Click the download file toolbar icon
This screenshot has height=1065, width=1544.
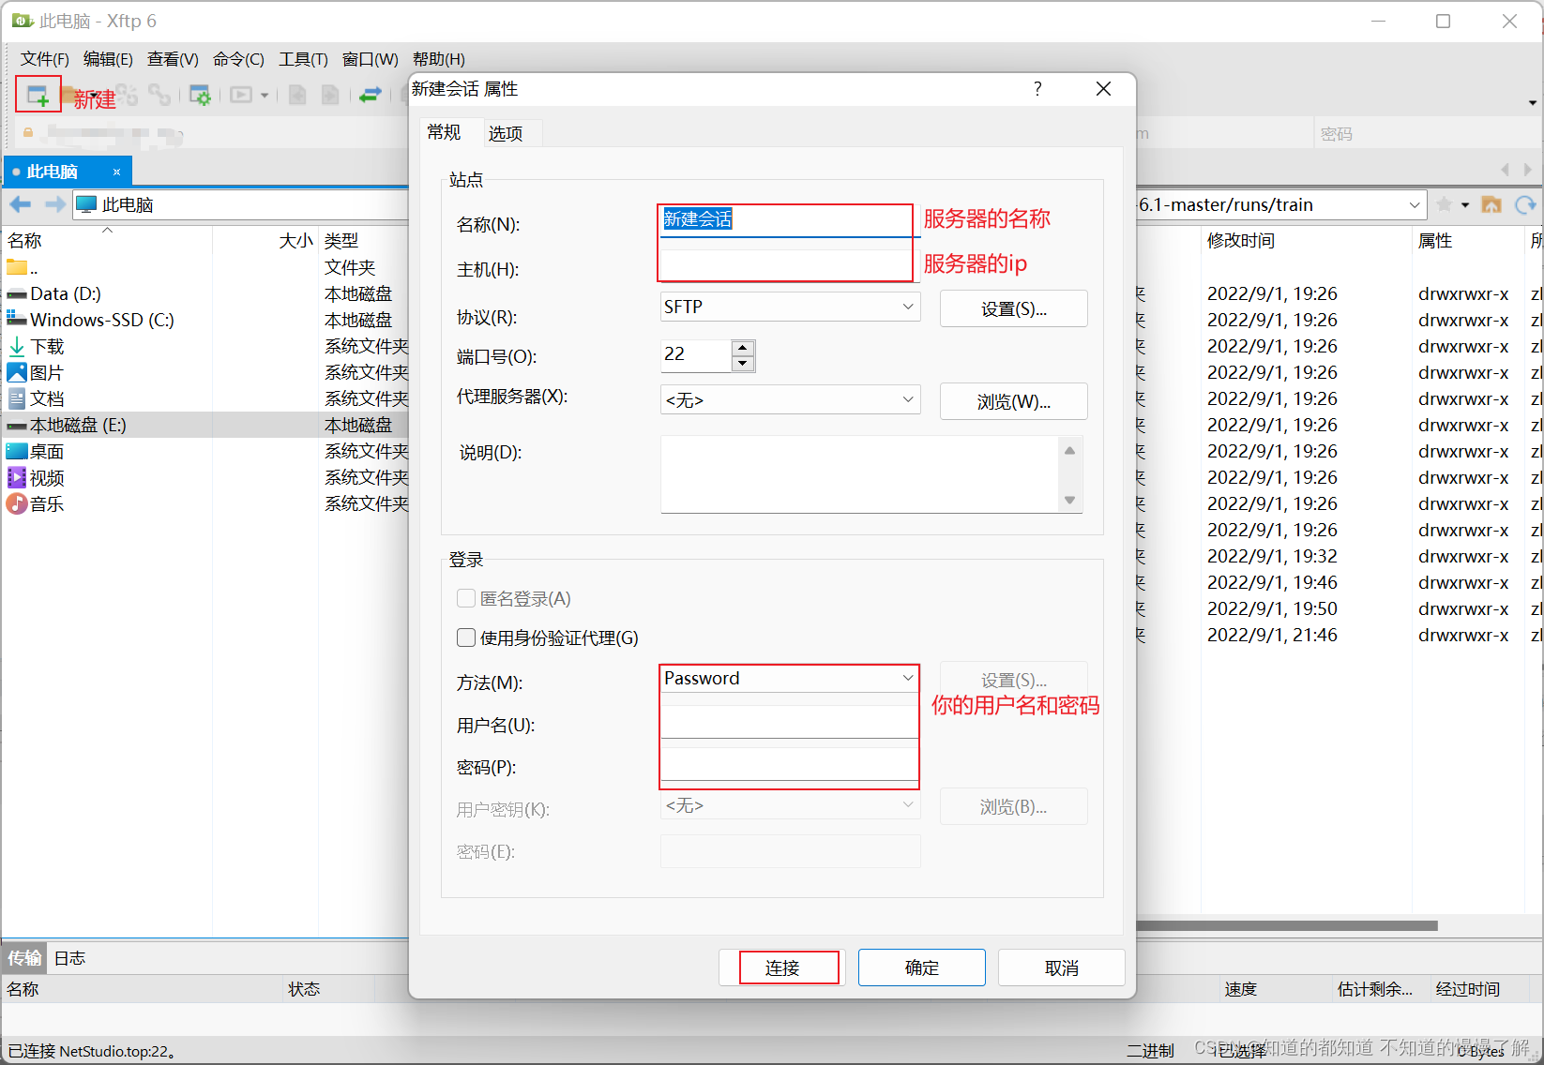pyautogui.click(x=330, y=95)
